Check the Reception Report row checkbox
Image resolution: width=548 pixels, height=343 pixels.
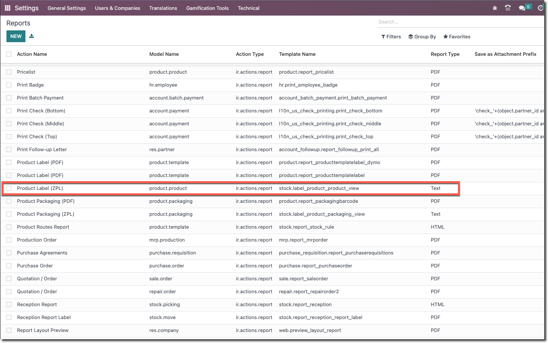coord(9,305)
